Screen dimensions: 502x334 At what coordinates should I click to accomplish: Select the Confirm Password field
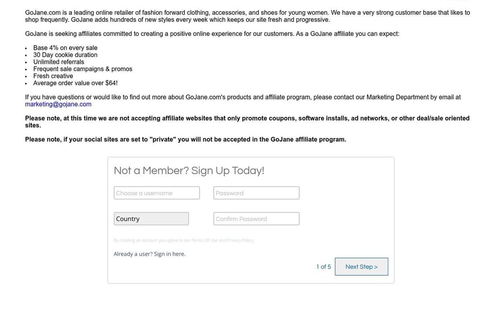coord(256,219)
